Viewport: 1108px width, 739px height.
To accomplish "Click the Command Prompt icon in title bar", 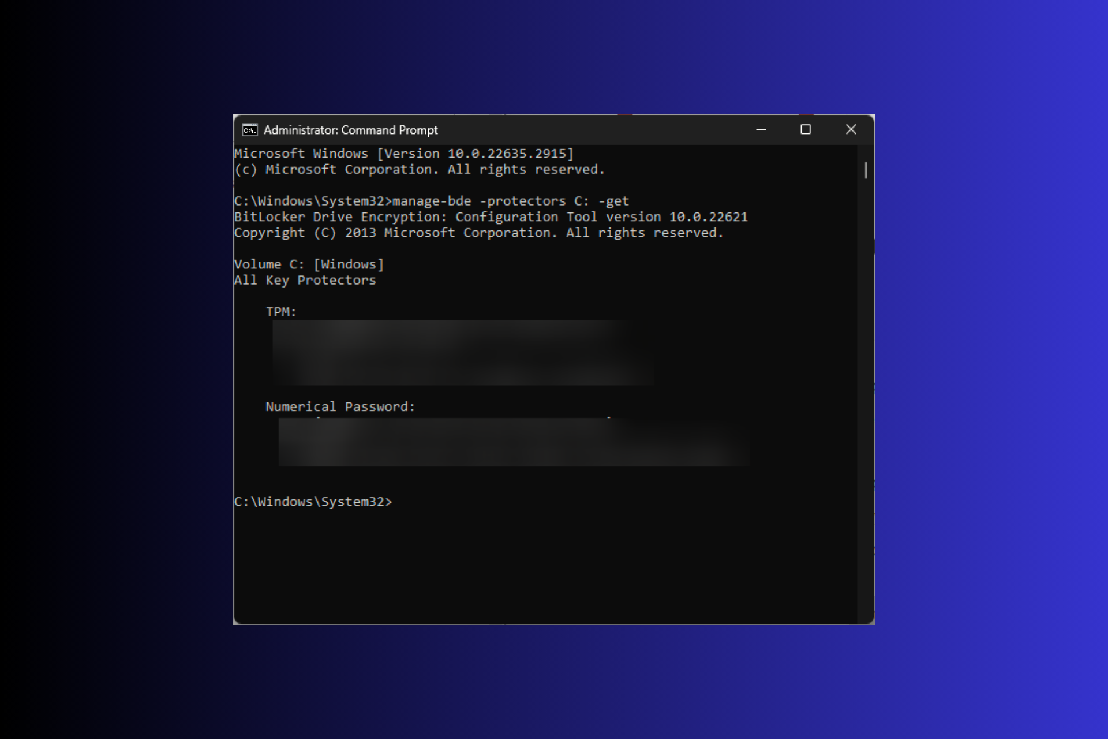I will 249,130.
